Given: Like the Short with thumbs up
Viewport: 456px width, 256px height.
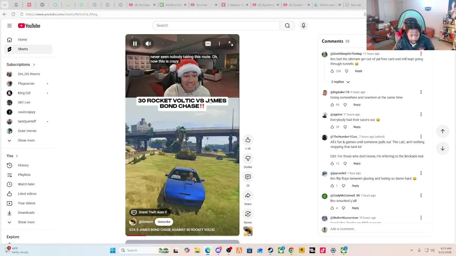Looking at the screenshot, I should [248, 140].
